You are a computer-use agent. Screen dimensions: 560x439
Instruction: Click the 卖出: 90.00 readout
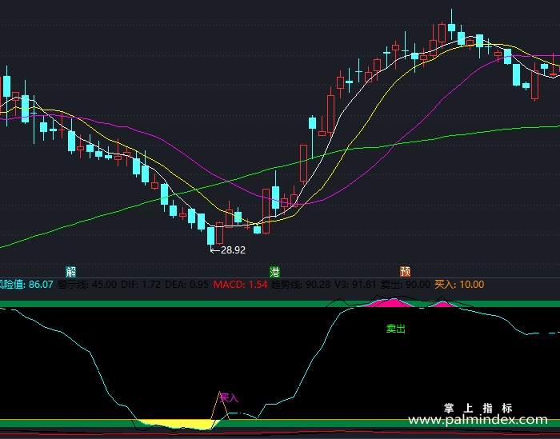(x=406, y=285)
